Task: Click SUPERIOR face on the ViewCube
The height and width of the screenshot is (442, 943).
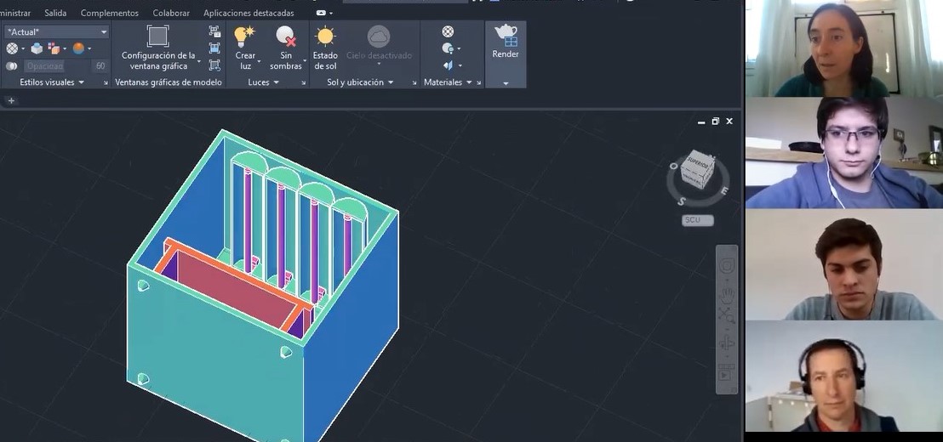Action: pos(698,162)
